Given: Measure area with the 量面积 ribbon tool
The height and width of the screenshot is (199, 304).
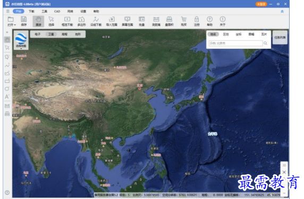Looking at the screenshot, I should click(169, 21).
